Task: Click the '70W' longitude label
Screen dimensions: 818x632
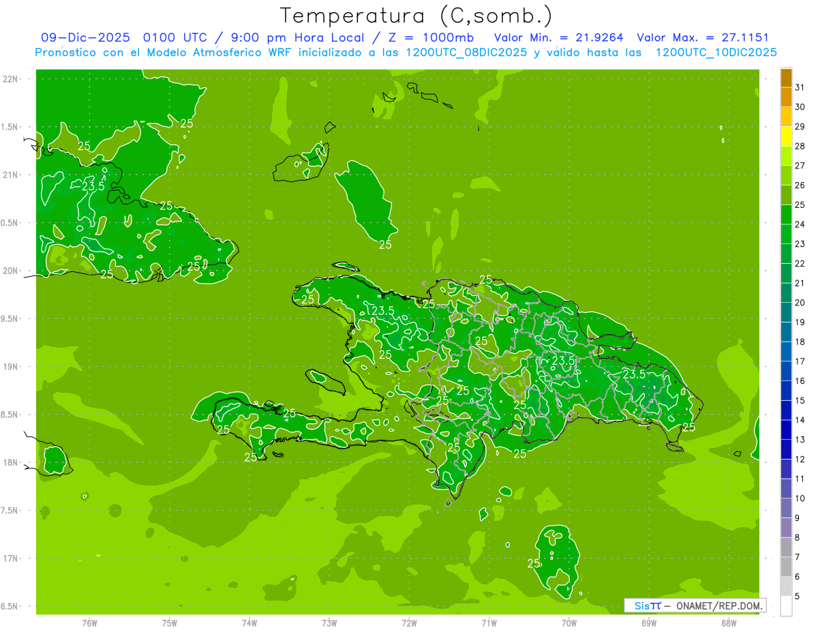Action: [x=569, y=622]
